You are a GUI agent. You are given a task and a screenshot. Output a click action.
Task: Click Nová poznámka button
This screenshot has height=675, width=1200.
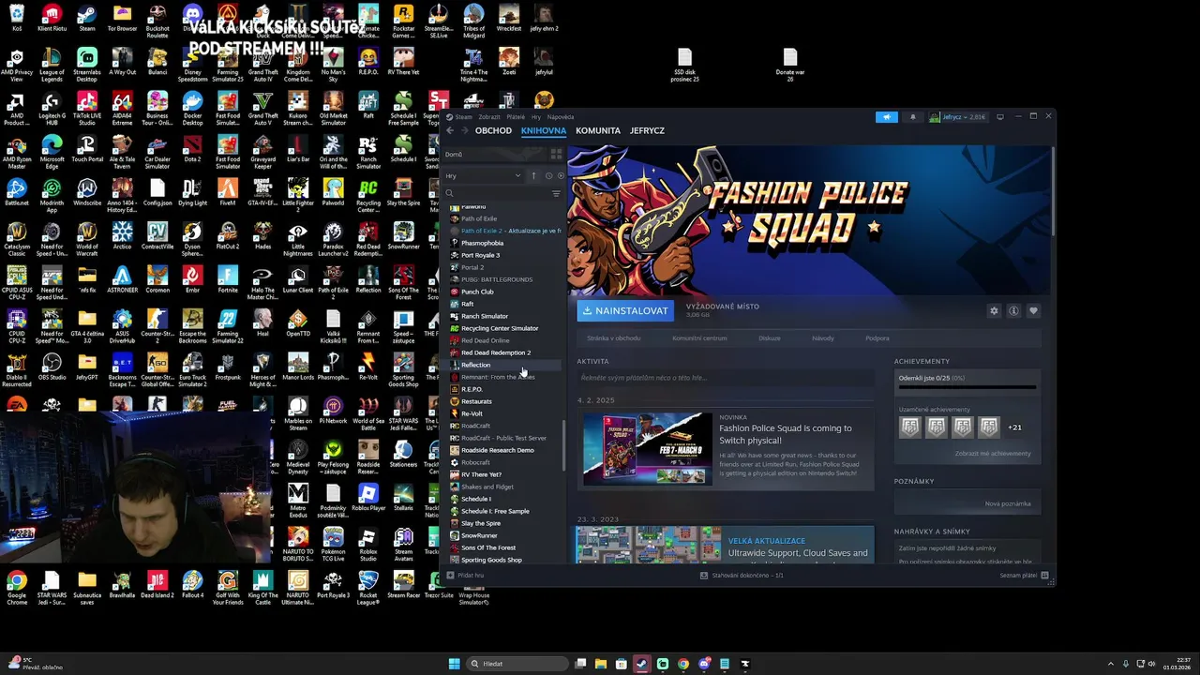[x=1008, y=503]
